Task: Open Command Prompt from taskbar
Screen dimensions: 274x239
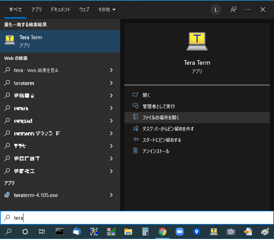Action: click(x=59, y=232)
